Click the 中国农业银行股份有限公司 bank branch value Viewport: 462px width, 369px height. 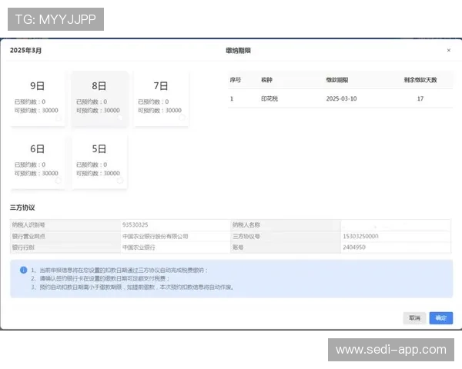point(156,236)
